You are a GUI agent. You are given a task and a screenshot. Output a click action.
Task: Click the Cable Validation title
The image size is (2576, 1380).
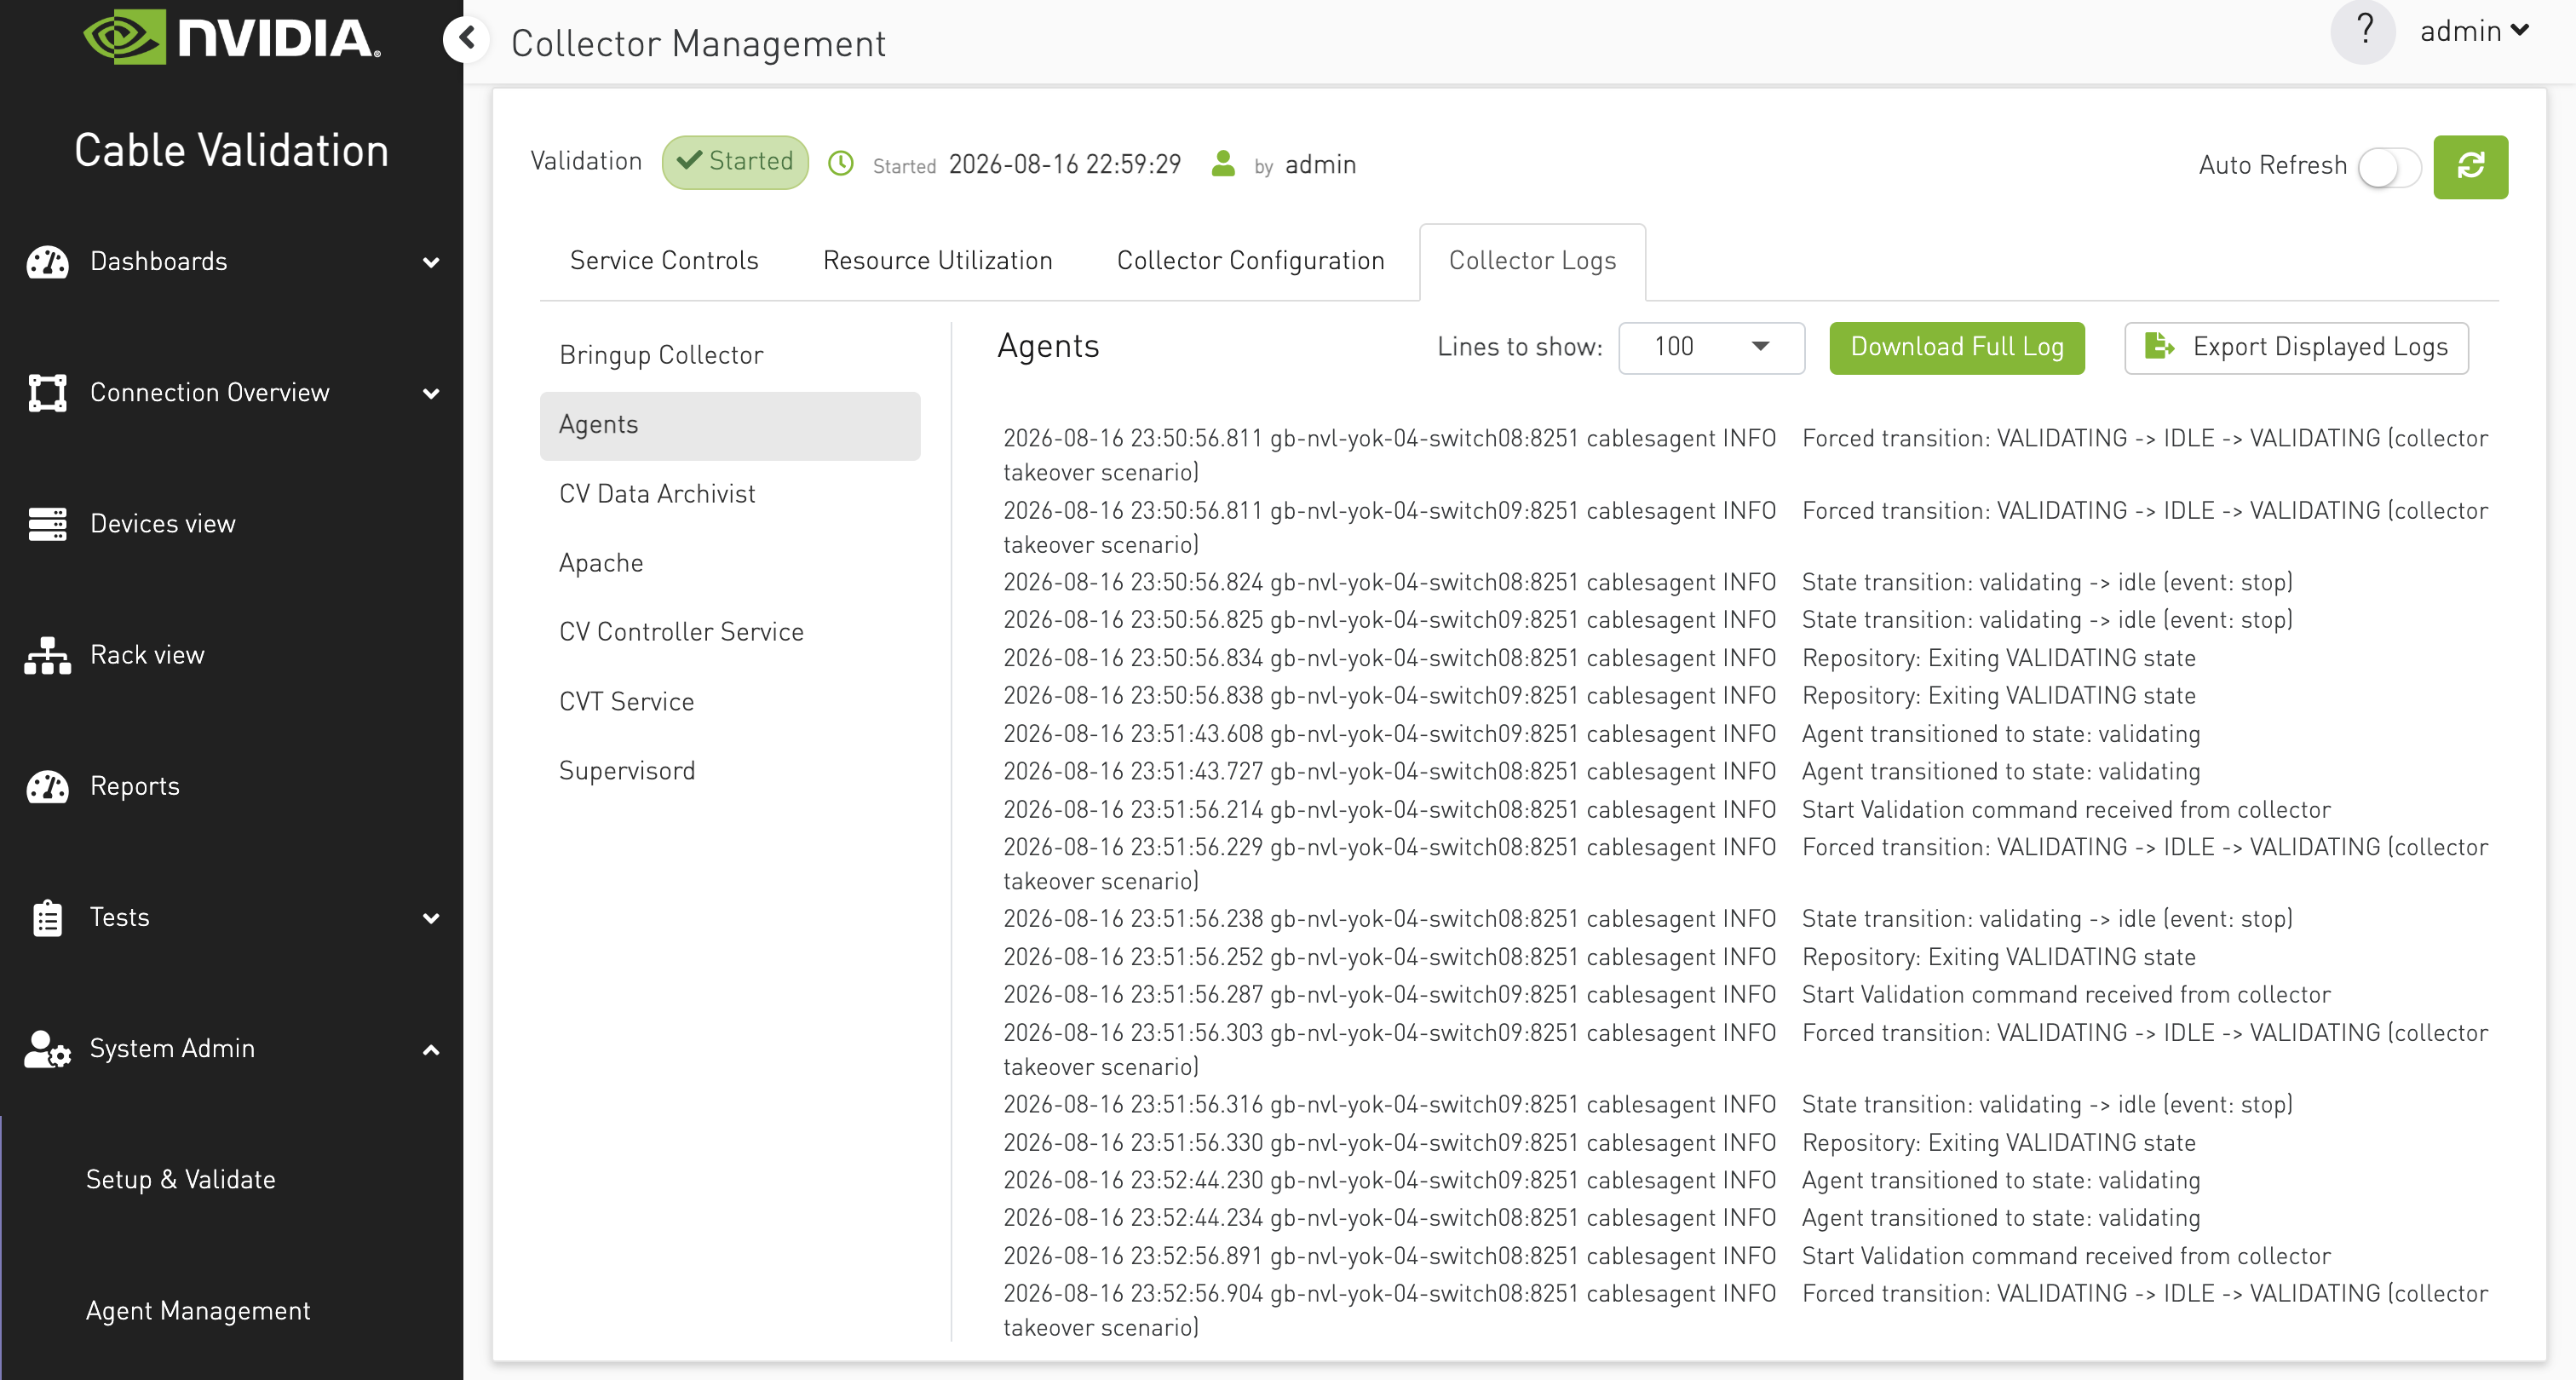click(x=231, y=151)
